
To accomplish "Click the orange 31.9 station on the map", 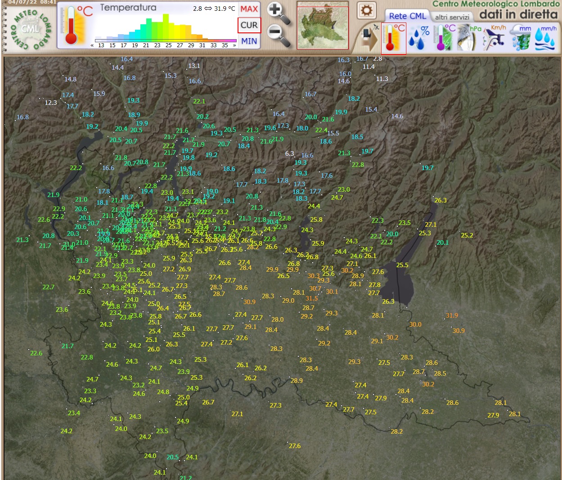I will tap(452, 315).
